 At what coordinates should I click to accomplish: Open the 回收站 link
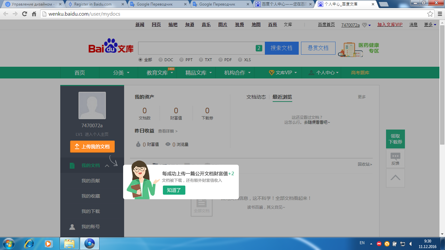(365, 164)
